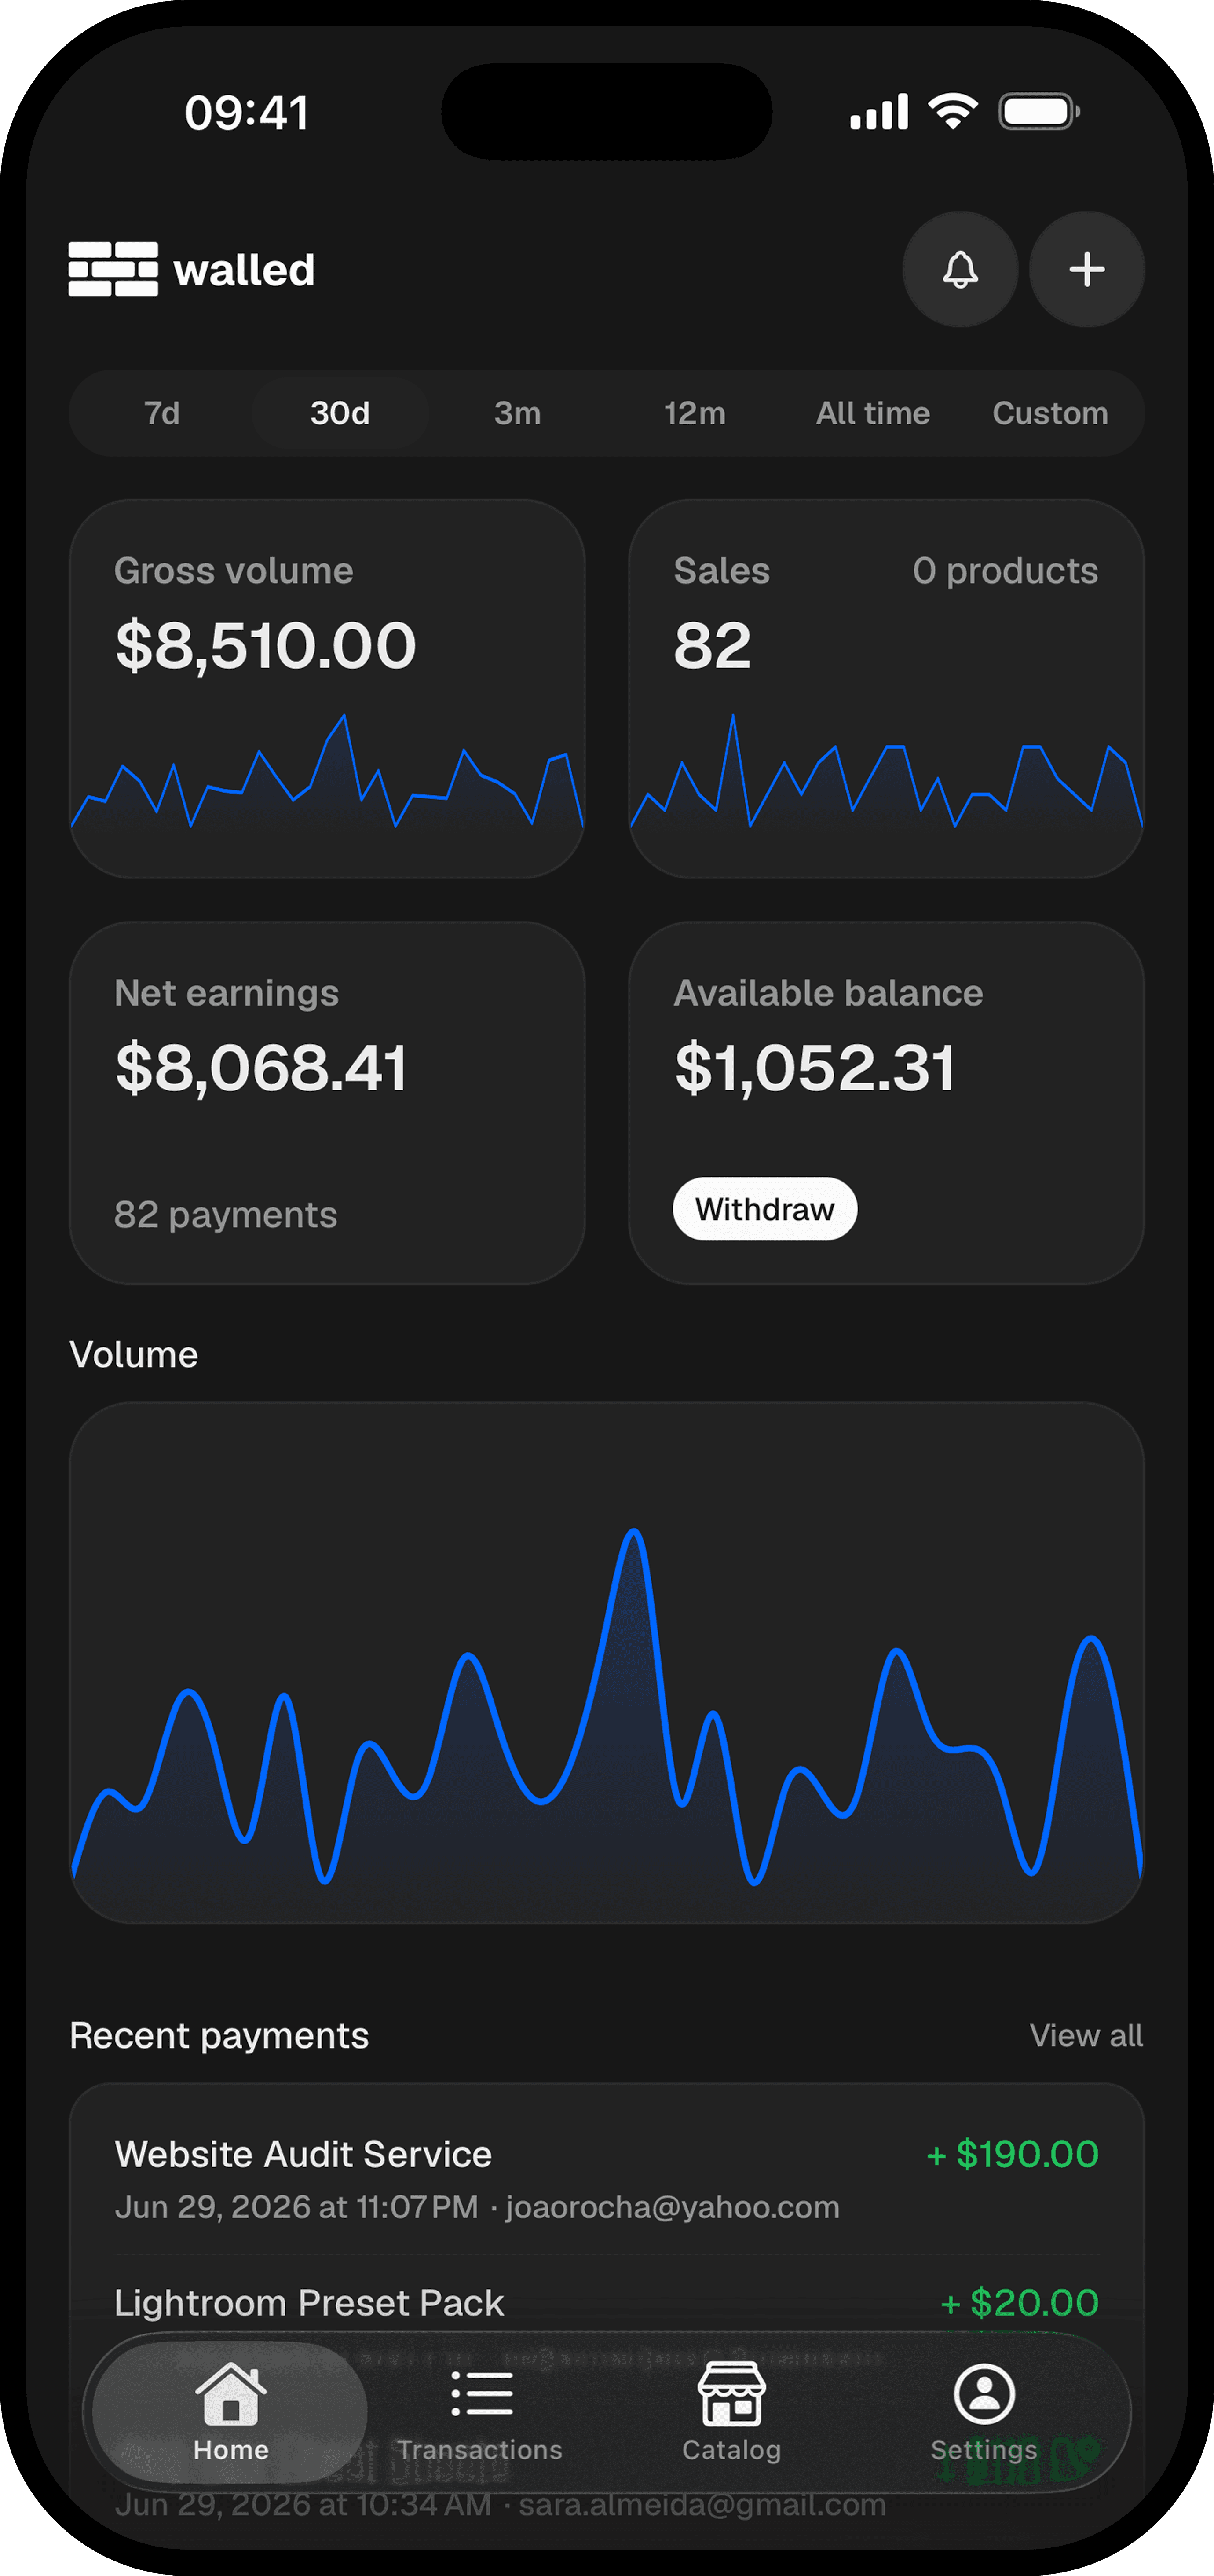Tap the 82 payments label
The height and width of the screenshot is (2576, 1214).
click(226, 1215)
